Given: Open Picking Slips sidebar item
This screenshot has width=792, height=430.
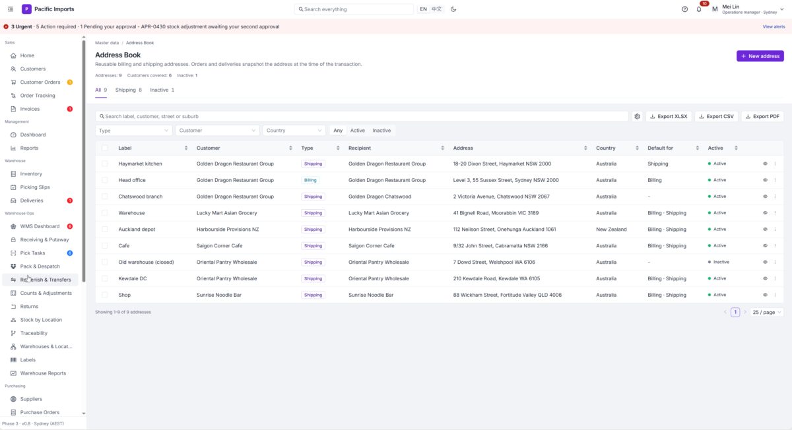Looking at the screenshot, I should pos(41,187).
